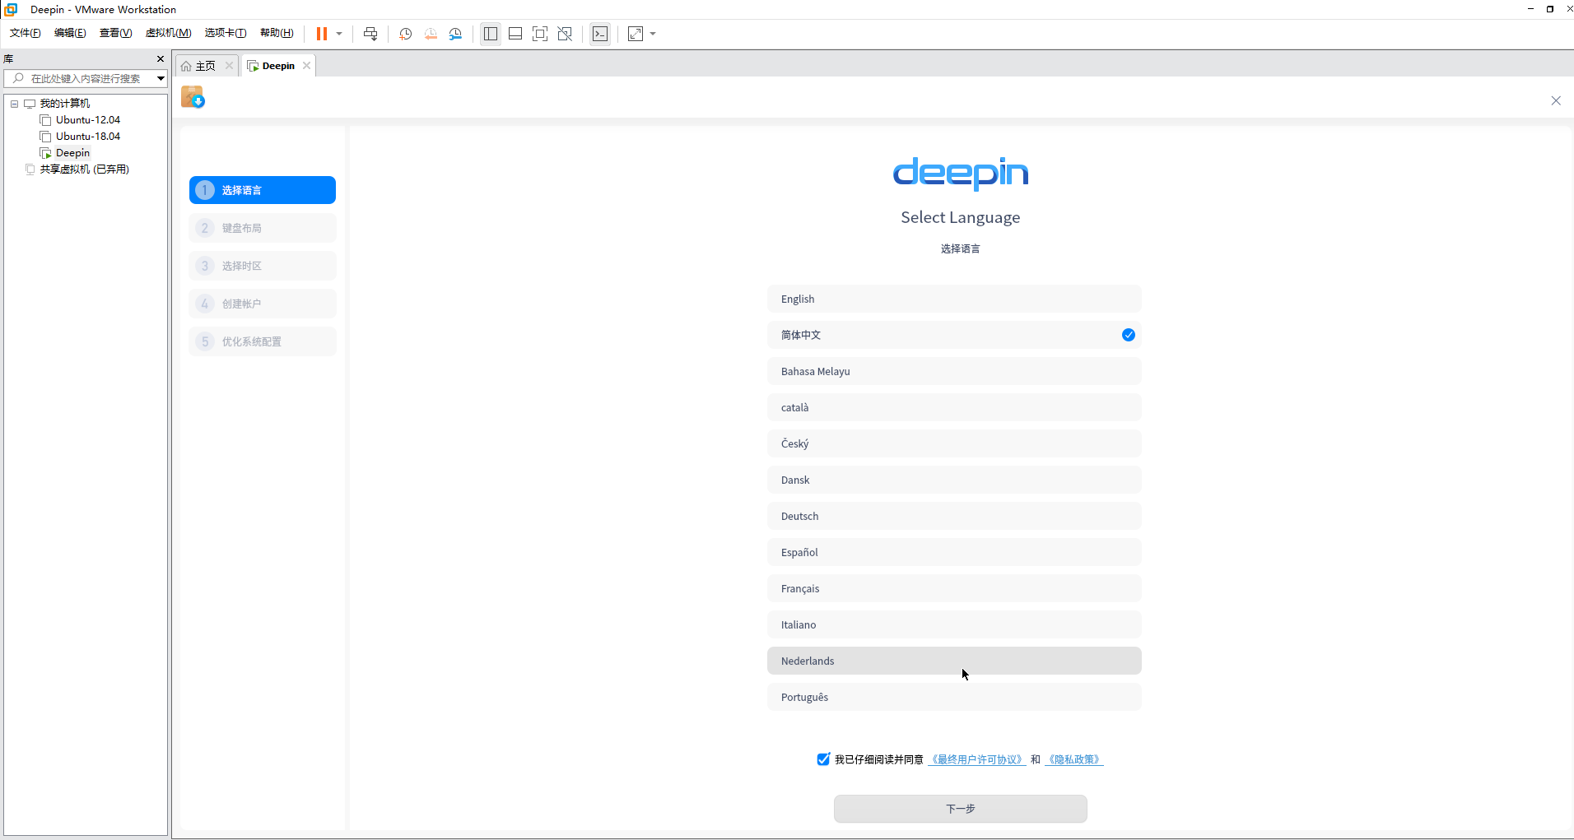Image resolution: width=1574 pixels, height=840 pixels.
Task: Open the 查看(V) menu
Action: click(115, 33)
